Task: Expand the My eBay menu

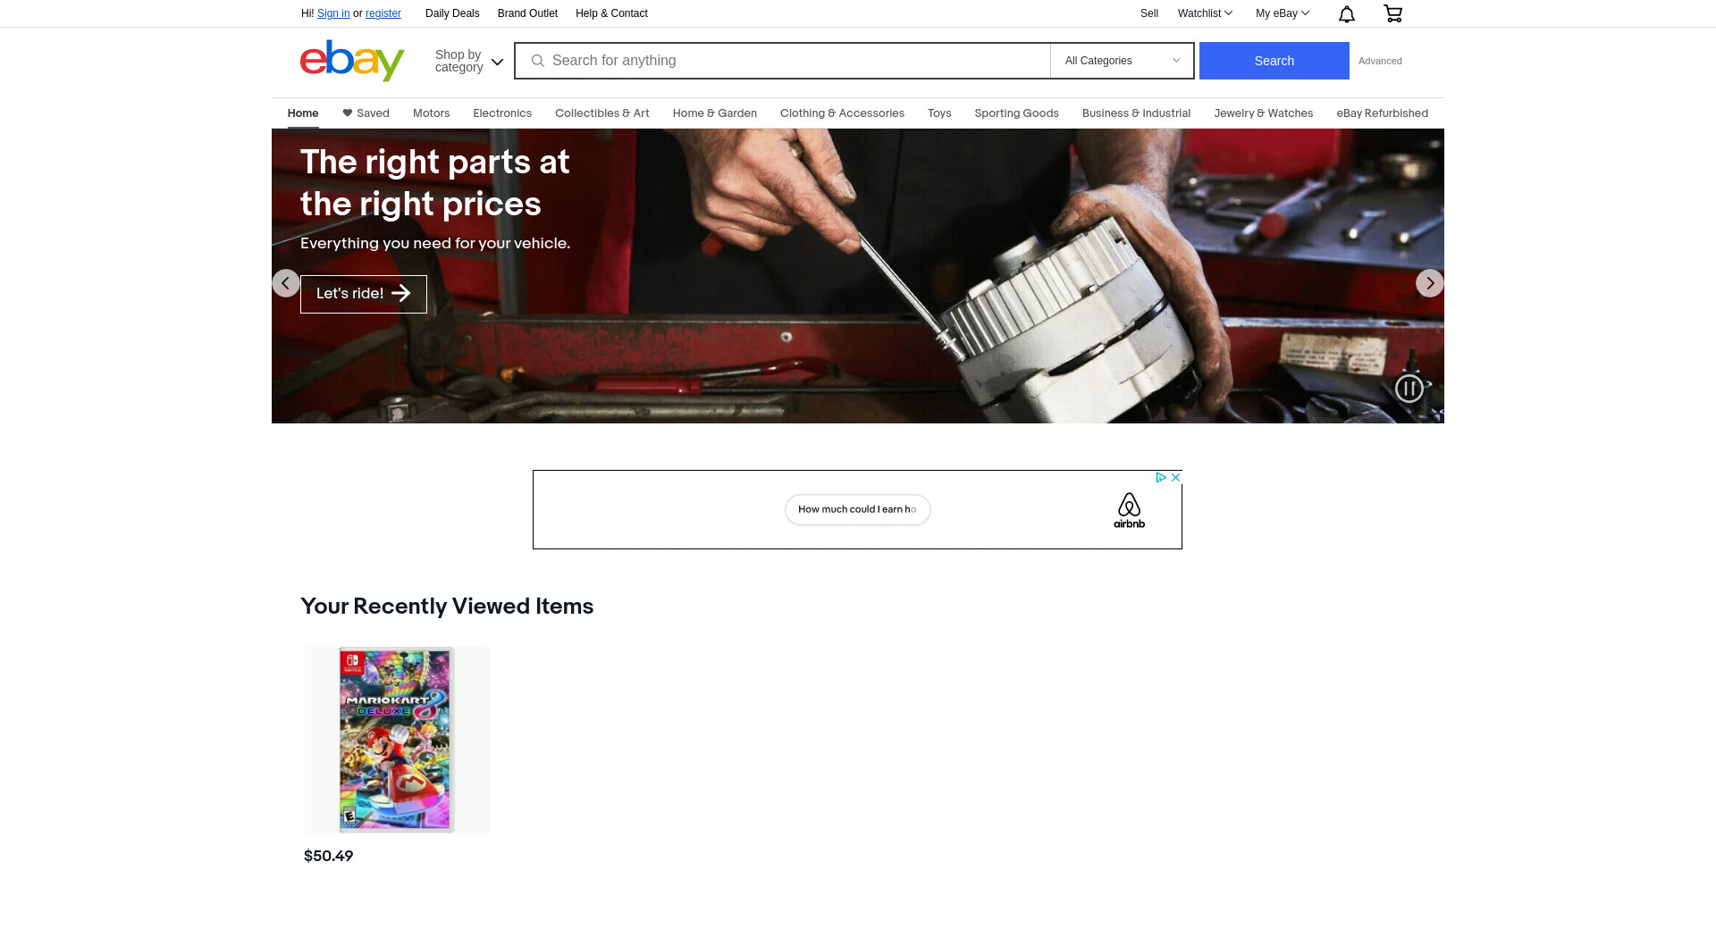Action: click(x=1282, y=13)
